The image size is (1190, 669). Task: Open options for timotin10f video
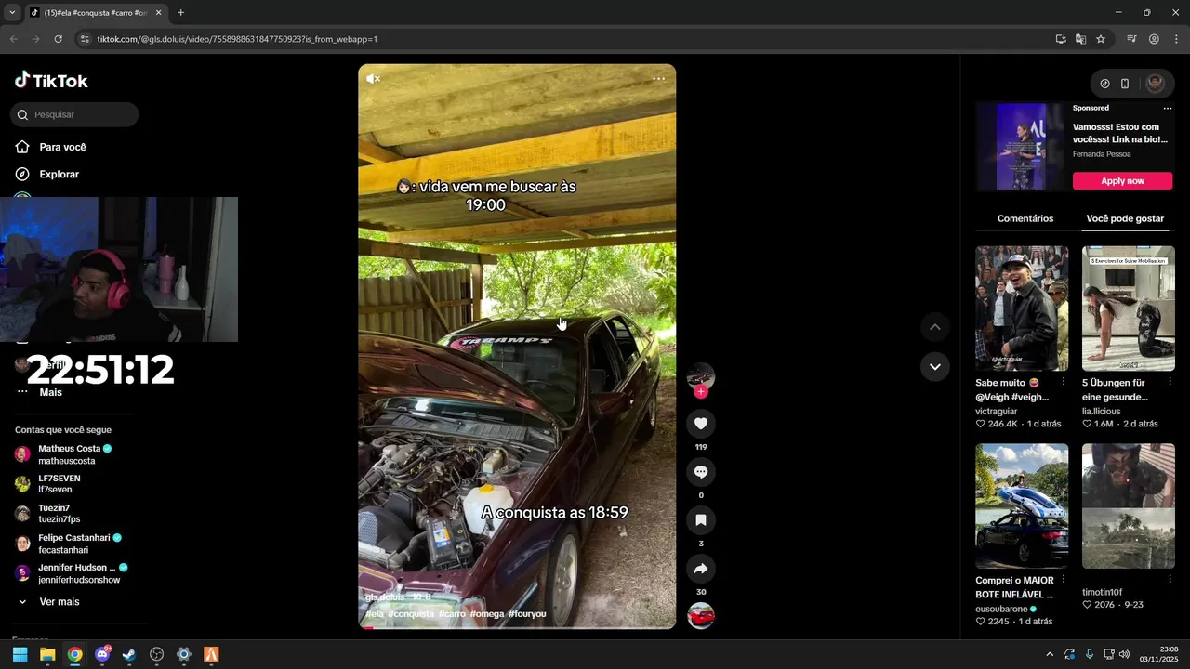pyautogui.click(x=1170, y=580)
